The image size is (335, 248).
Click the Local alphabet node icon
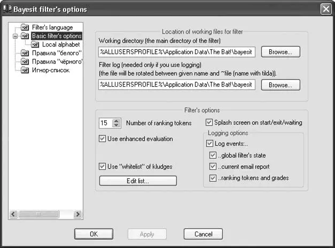[35, 44]
